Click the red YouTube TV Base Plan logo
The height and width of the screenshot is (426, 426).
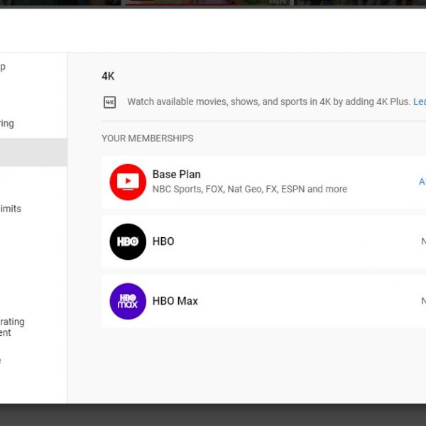[x=128, y=182]
